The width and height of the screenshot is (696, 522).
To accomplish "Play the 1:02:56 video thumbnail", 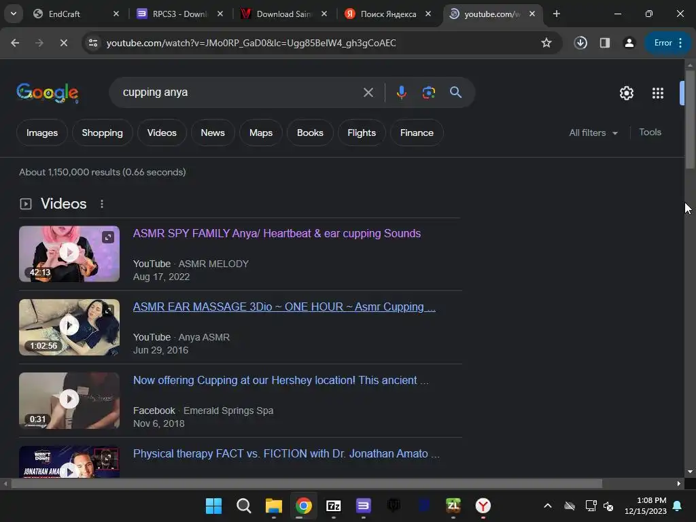I will pyautogui.click(x=69, y=327).
